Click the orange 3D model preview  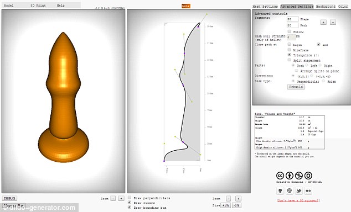[x=63, y=97]
